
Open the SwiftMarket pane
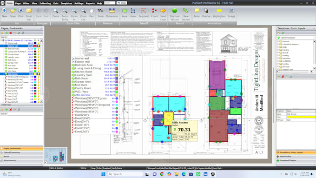296,157
